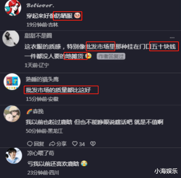Open username 凉心喂了苟 profile link
This screenshot has width=181, height=178.
pos(41,153)
